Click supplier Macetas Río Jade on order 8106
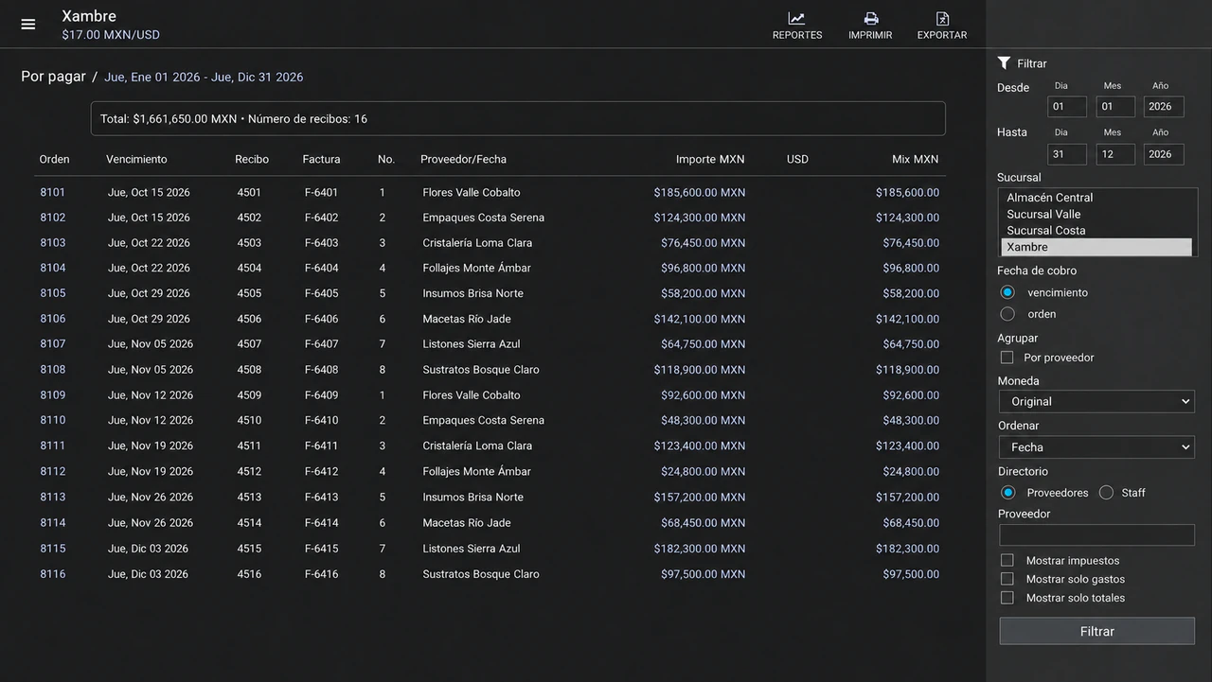1212x682 pixels. click(467, 319)
